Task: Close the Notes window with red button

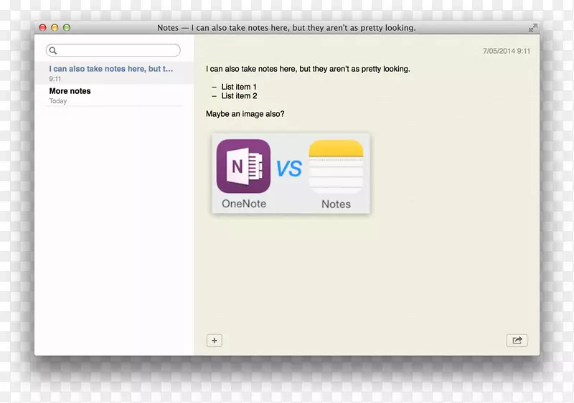Action: click(42, 28)
